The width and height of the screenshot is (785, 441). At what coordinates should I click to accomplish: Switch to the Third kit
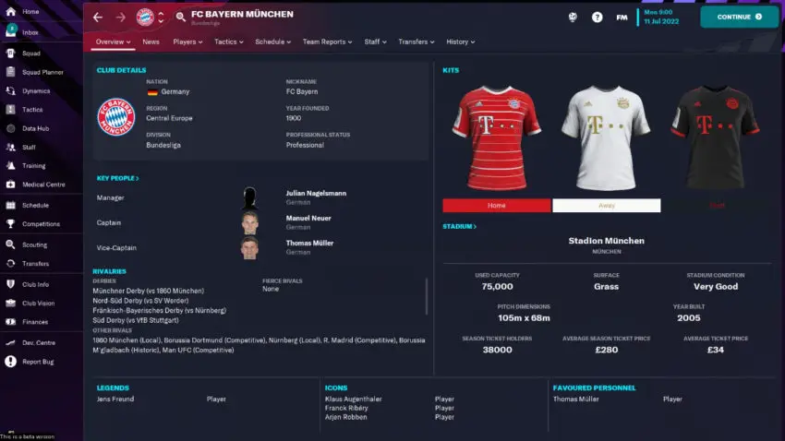(717, 206)
